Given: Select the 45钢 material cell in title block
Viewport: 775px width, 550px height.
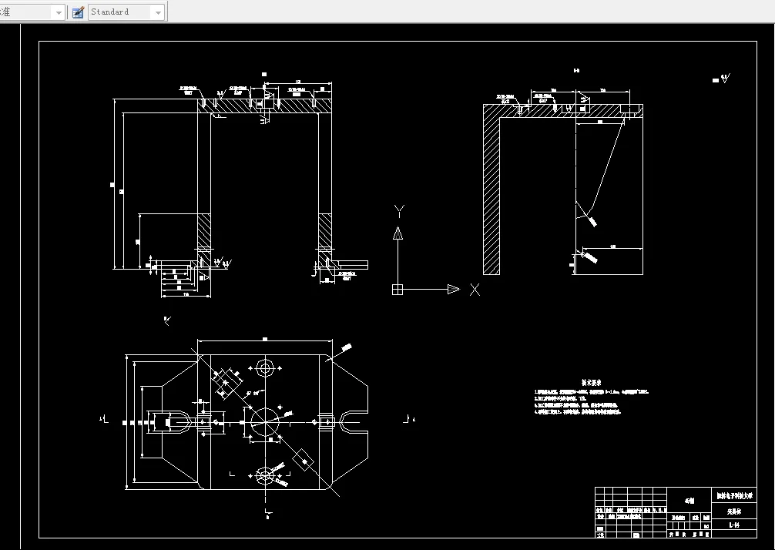Looking at the screenshot, I should 689,501.
